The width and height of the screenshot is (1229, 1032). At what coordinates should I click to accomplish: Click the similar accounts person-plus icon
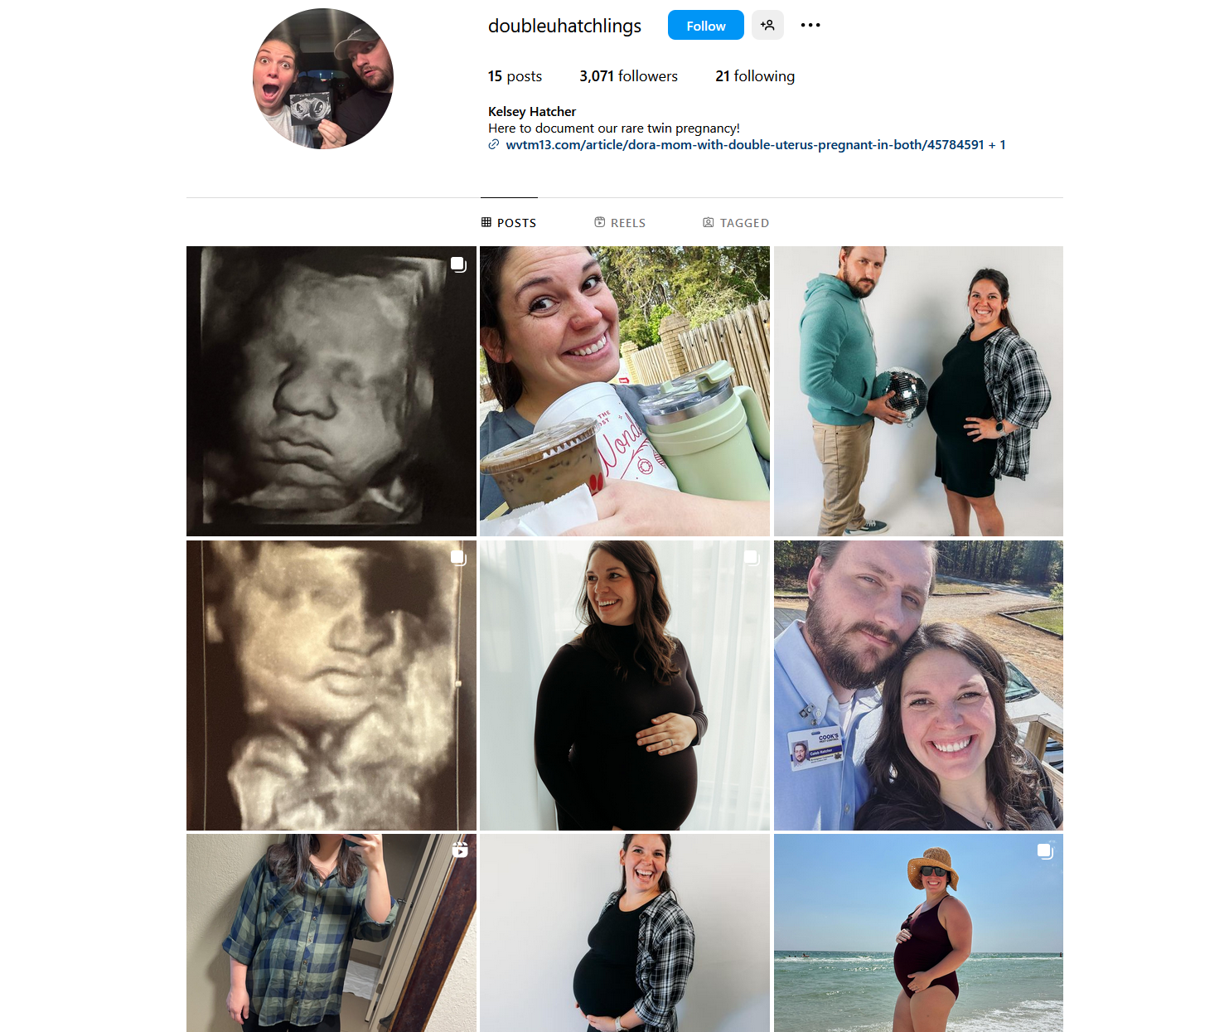(767, 25)
